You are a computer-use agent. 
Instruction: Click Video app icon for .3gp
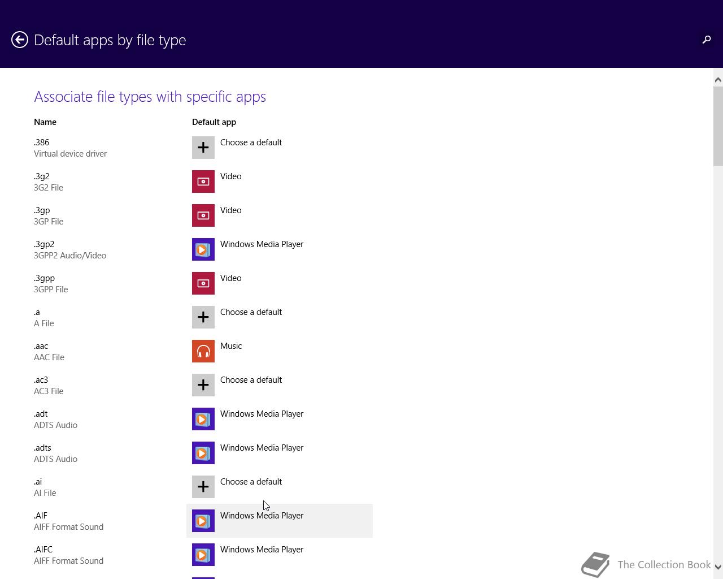coord(203,215)
